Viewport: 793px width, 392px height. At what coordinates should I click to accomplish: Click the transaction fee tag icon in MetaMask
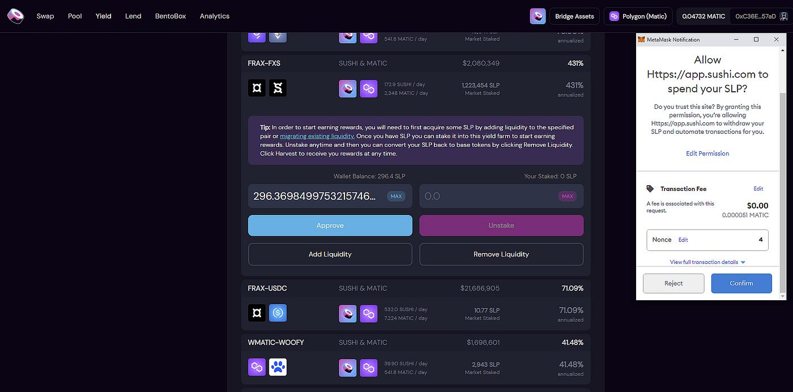point(650,189)
